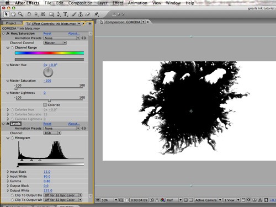The width and height of the screenshot is (276, 207).
Task: Open the Levels Channel RGB dropdown
Action: [x=52, y=133]
